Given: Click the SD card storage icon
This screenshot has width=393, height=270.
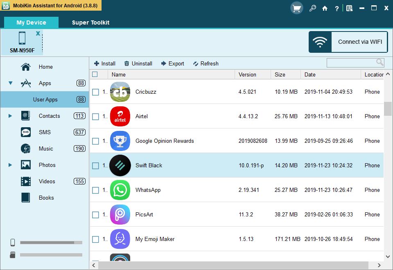Looking at the screenshot, I should (x=13, y=255).
